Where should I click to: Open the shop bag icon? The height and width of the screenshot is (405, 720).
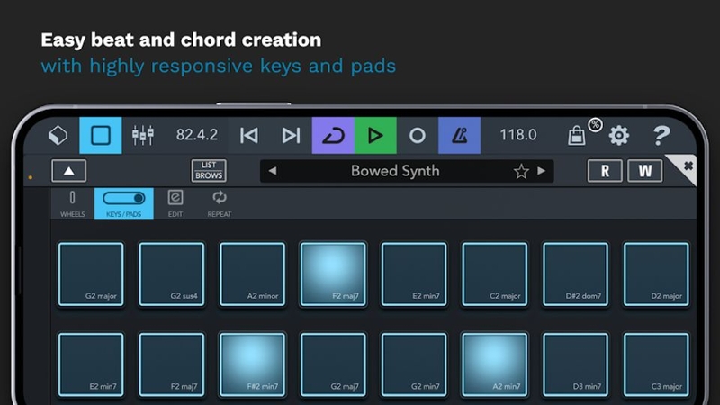tap(577, 136)
